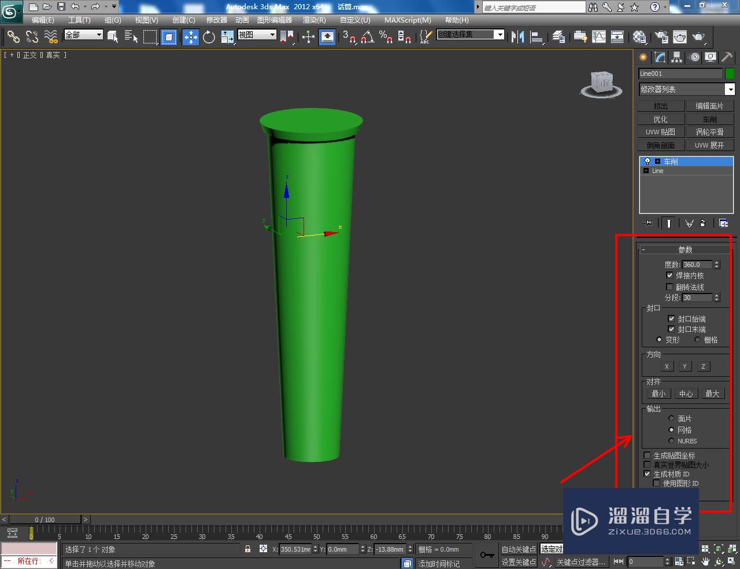
Task: Collapse 参数 rollout header
Action: point(685,249)
